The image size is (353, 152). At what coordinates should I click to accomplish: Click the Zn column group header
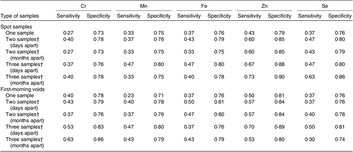[x=264, y=7]
